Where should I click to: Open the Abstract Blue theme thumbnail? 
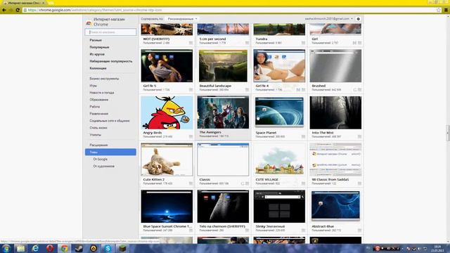click(335, 206)
